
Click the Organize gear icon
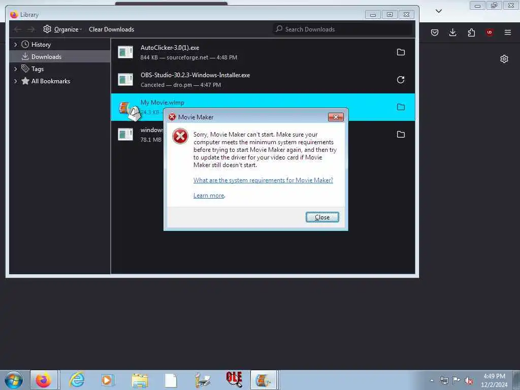[47, 29]
